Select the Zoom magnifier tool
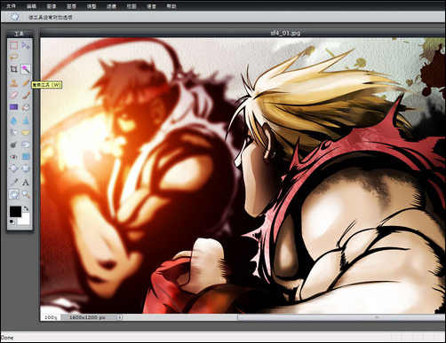446x343 pixels. pyautogui.click(x=26, y=194)
